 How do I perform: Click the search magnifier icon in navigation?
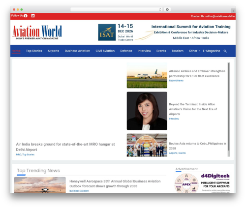[225, 51]
